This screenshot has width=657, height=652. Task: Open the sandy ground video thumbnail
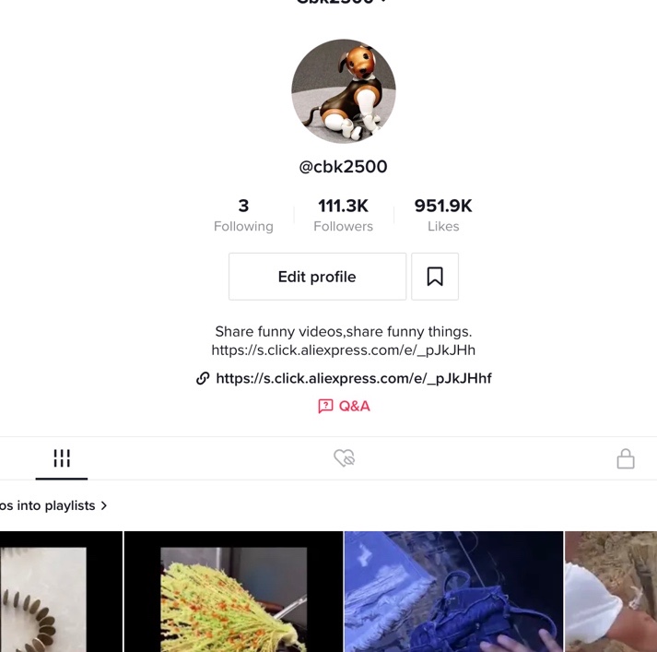[x=611, y=592]
